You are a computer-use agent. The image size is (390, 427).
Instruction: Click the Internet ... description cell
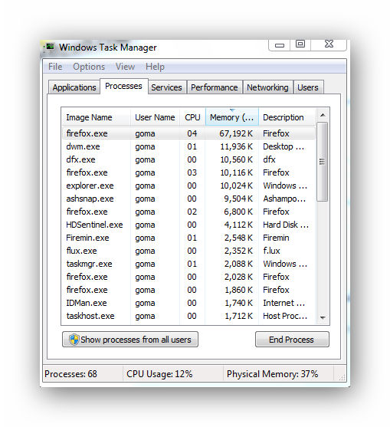tap(283, 303)
